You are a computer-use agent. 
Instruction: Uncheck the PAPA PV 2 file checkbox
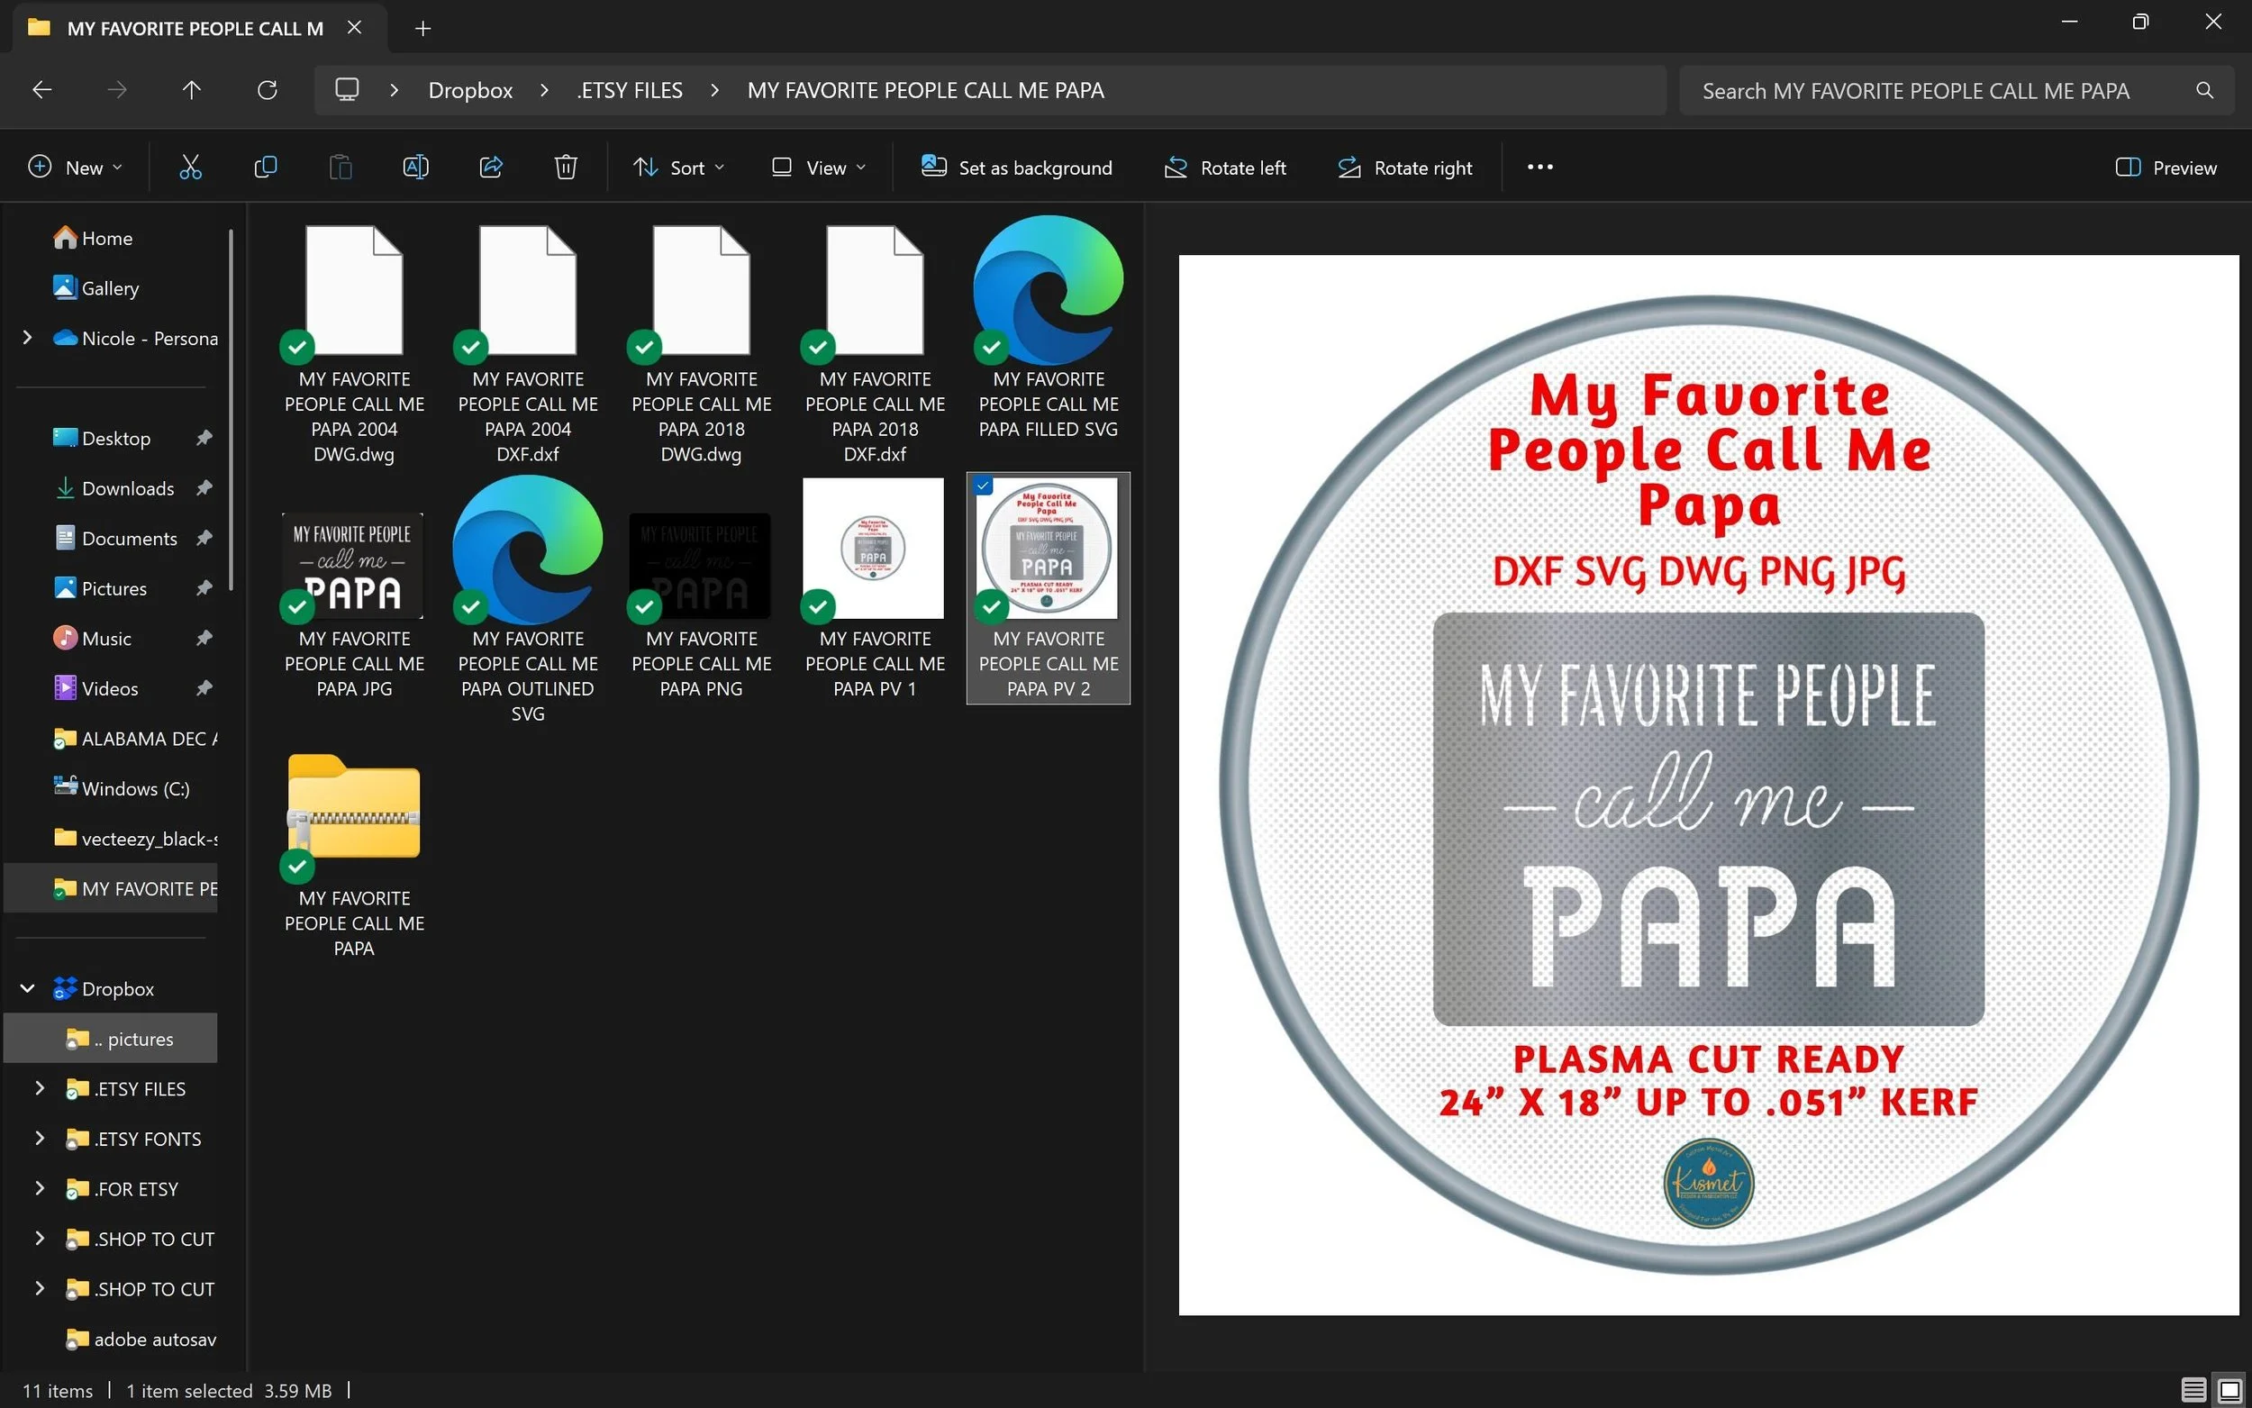[983, 486]
